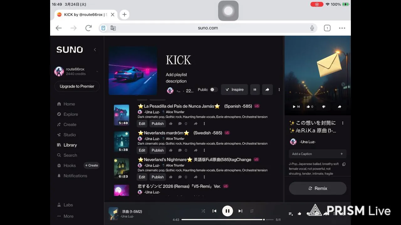
Task: Click Upgrade to Premier button
Action: pos(77,87)
